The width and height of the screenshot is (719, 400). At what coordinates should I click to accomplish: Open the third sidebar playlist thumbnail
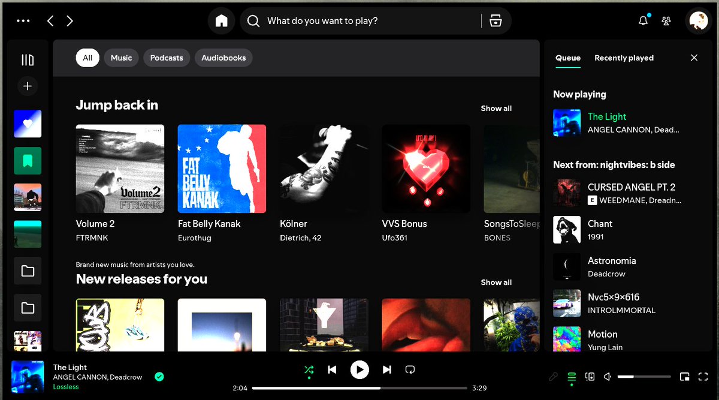coord(28,197)
